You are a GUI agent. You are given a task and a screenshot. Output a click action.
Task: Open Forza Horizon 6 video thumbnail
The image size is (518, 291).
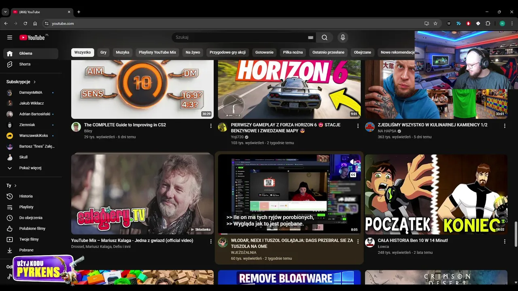tap(289, 89)
